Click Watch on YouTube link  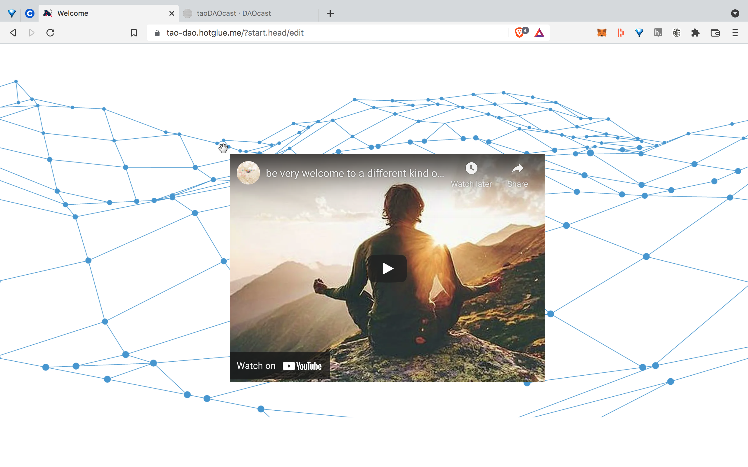[279, 366]
